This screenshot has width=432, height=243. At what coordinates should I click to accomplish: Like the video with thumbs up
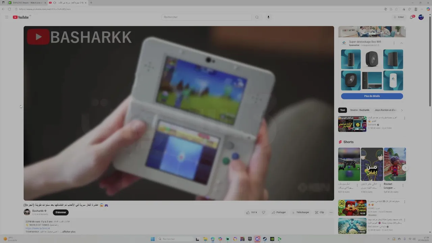point(252,212)
